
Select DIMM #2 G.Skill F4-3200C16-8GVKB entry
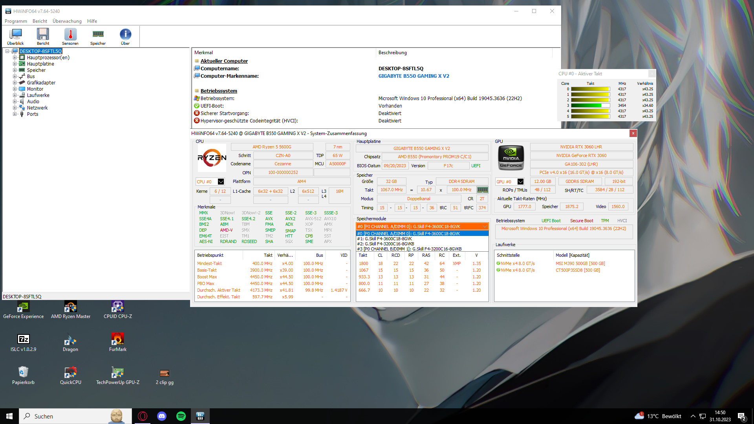[386, 244]
